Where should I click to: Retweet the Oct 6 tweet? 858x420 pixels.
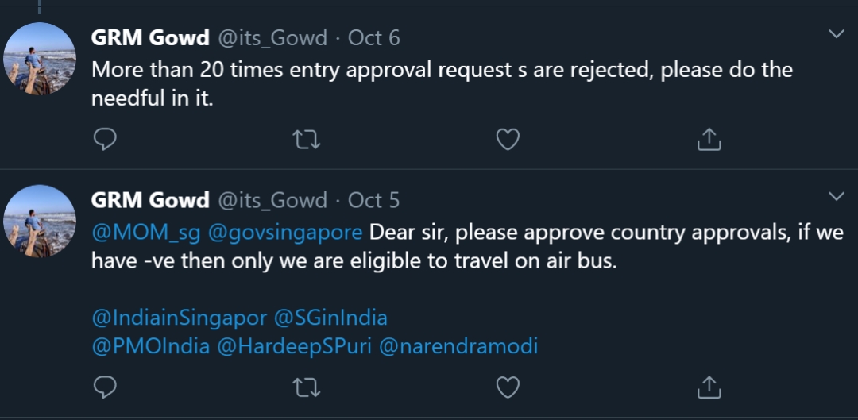(307, 140)
